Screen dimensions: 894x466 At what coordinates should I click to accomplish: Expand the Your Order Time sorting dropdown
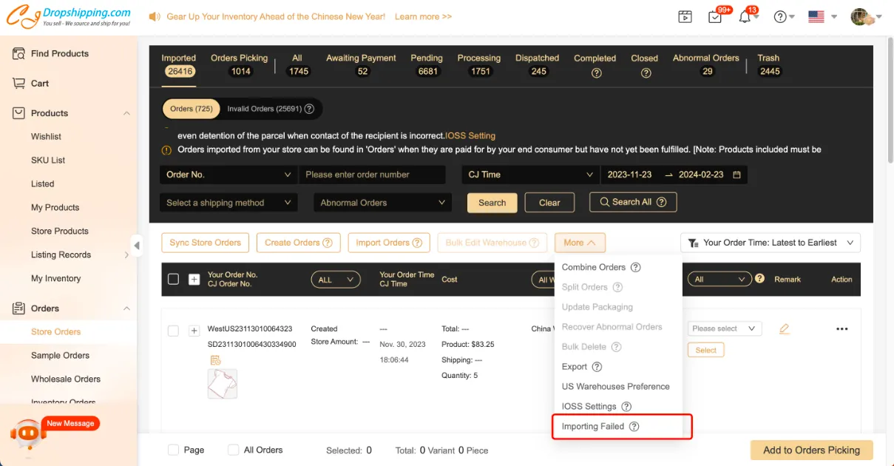pos(771,243)
